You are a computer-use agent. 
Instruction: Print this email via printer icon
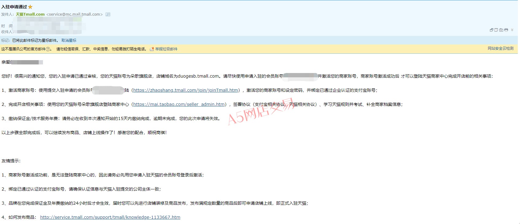click(506, 30)
